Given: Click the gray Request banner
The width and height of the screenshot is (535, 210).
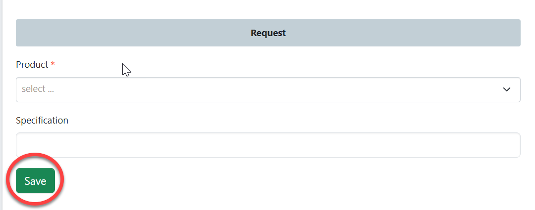Looking at the screenshot, I should (x=149, y=33).
